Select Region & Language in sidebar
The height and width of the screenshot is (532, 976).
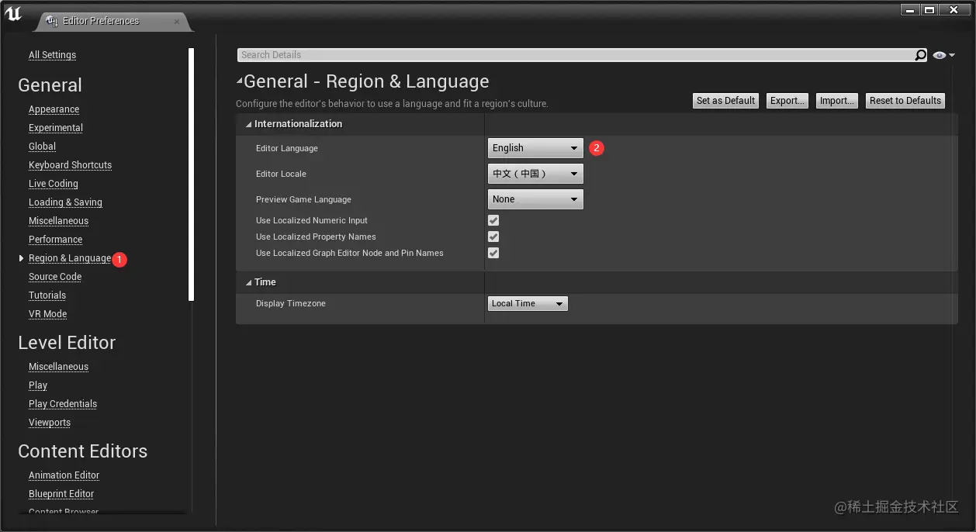pos(70,258)
